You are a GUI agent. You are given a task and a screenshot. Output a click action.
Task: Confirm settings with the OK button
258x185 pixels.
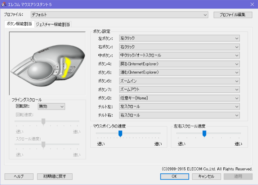[x=175, y=177]
